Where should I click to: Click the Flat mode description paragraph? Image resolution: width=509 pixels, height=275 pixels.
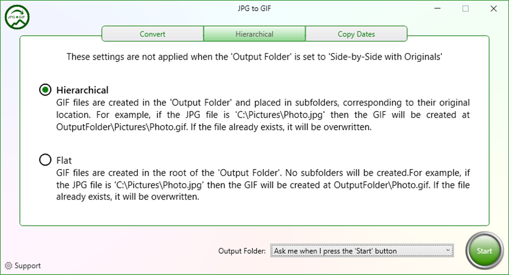click(x=262, y=185)
